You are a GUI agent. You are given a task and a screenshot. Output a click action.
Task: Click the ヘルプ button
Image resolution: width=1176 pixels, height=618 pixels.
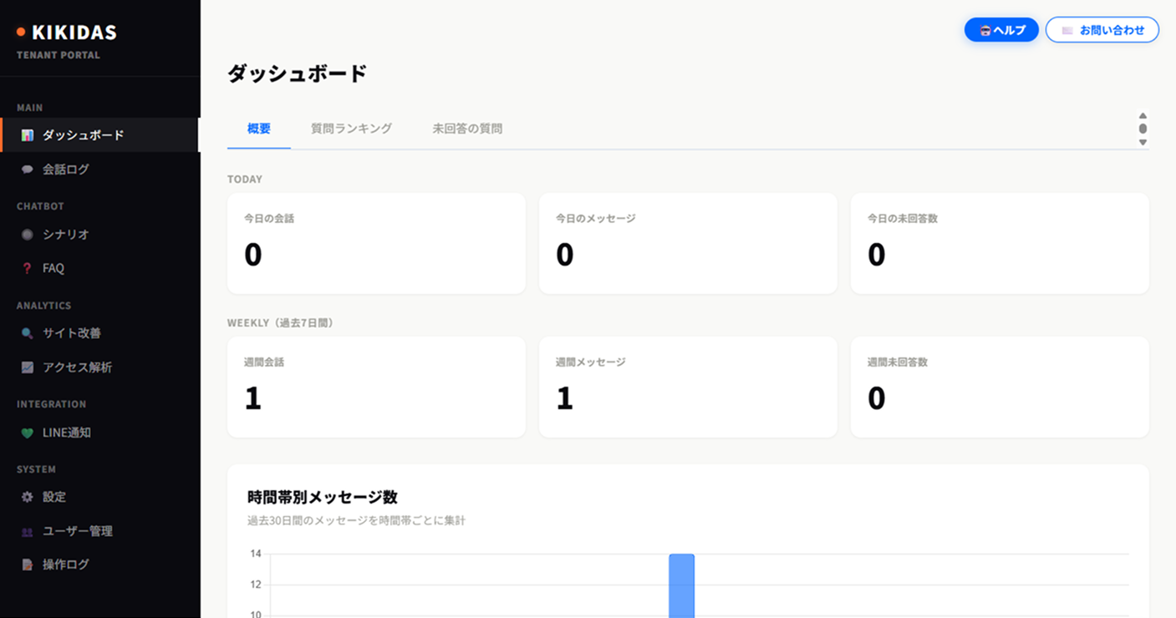tap(1000, 29)
